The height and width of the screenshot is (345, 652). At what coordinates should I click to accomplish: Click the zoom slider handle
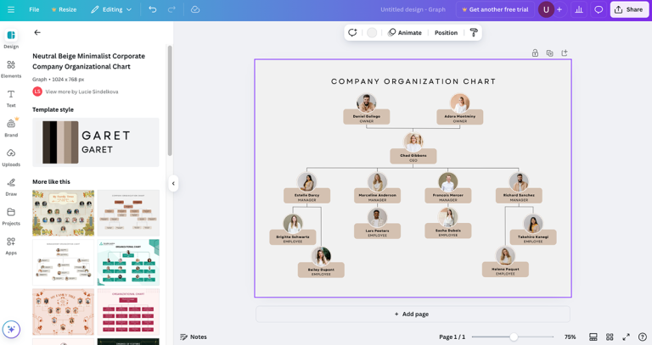514,337
